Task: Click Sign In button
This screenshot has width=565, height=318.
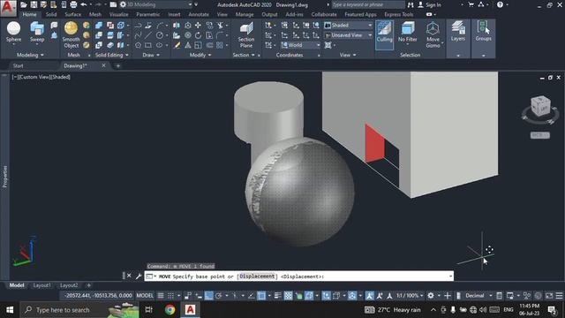Action: point(430,4)
